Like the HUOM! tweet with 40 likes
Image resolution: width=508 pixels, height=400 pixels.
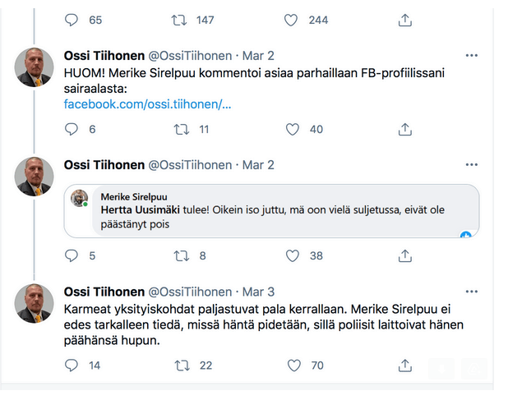pos(292,129)
